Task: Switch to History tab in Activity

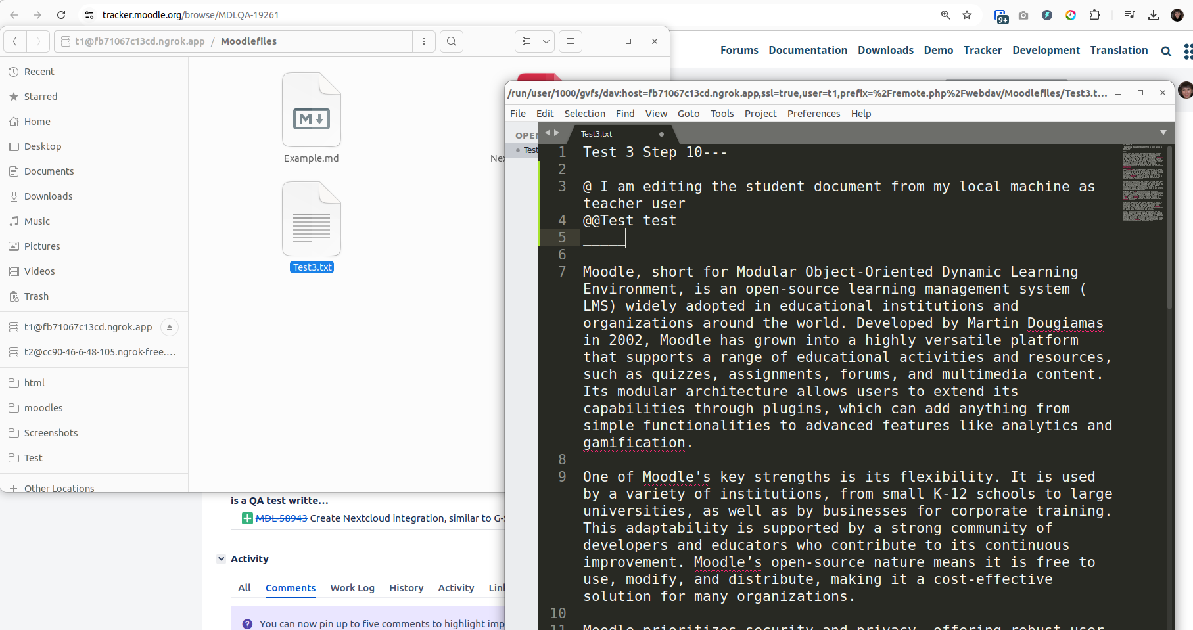Action: [406, 588]
